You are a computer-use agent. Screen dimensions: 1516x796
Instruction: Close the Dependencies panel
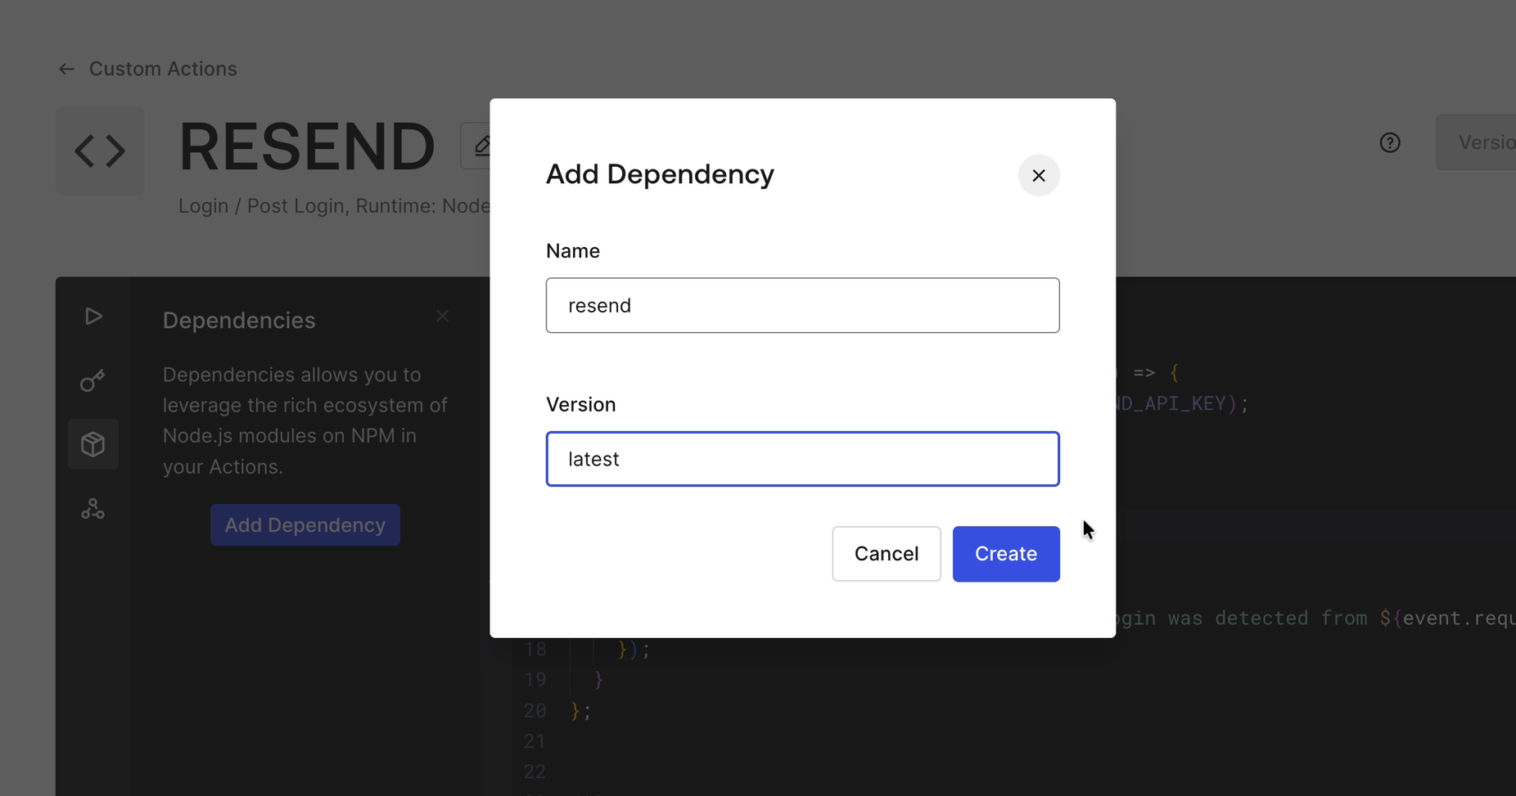pyautogui.click(x=443, y=316)
